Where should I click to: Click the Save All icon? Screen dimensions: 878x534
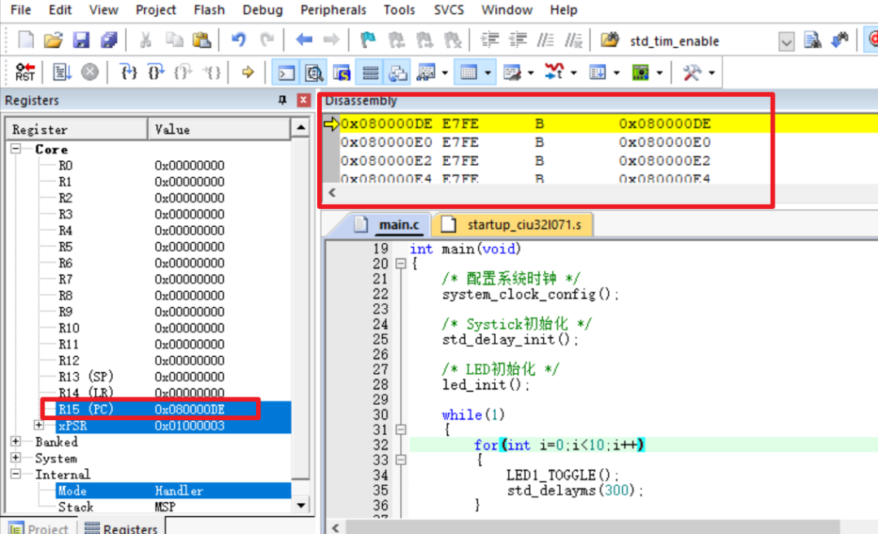coord(109,41)
